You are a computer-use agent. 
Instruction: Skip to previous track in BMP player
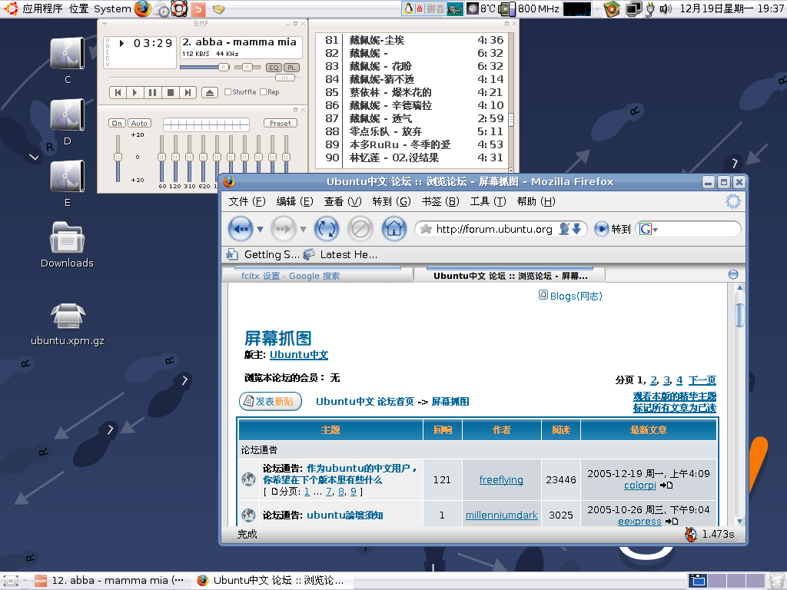tap(118, 92)
